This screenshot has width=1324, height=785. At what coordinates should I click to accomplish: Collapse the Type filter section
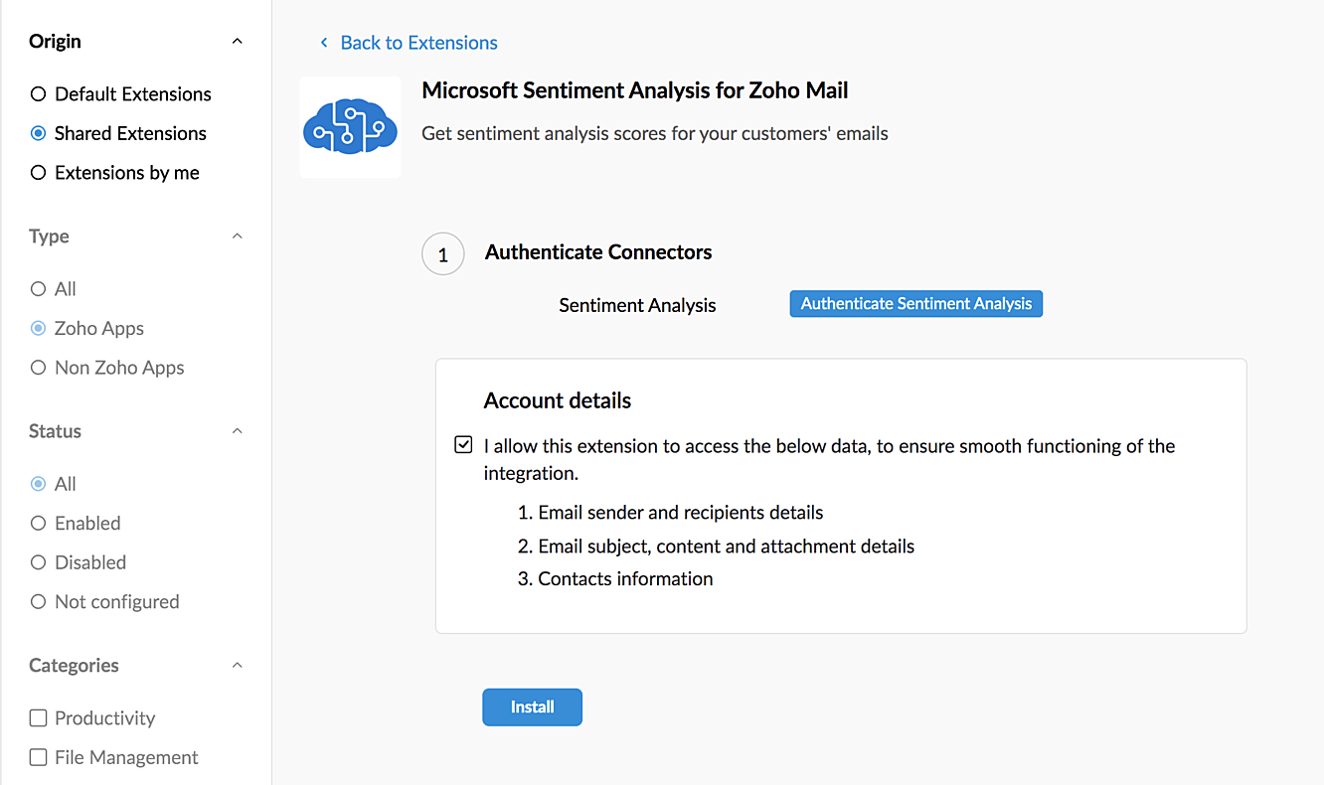tap(237, 236)
